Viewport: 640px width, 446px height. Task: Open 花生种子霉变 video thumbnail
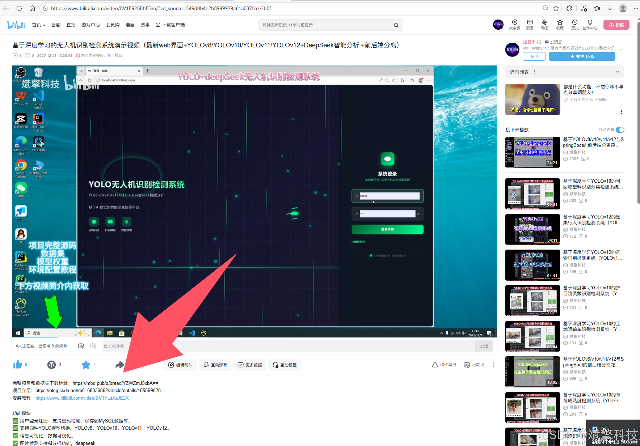pos(532,372)
